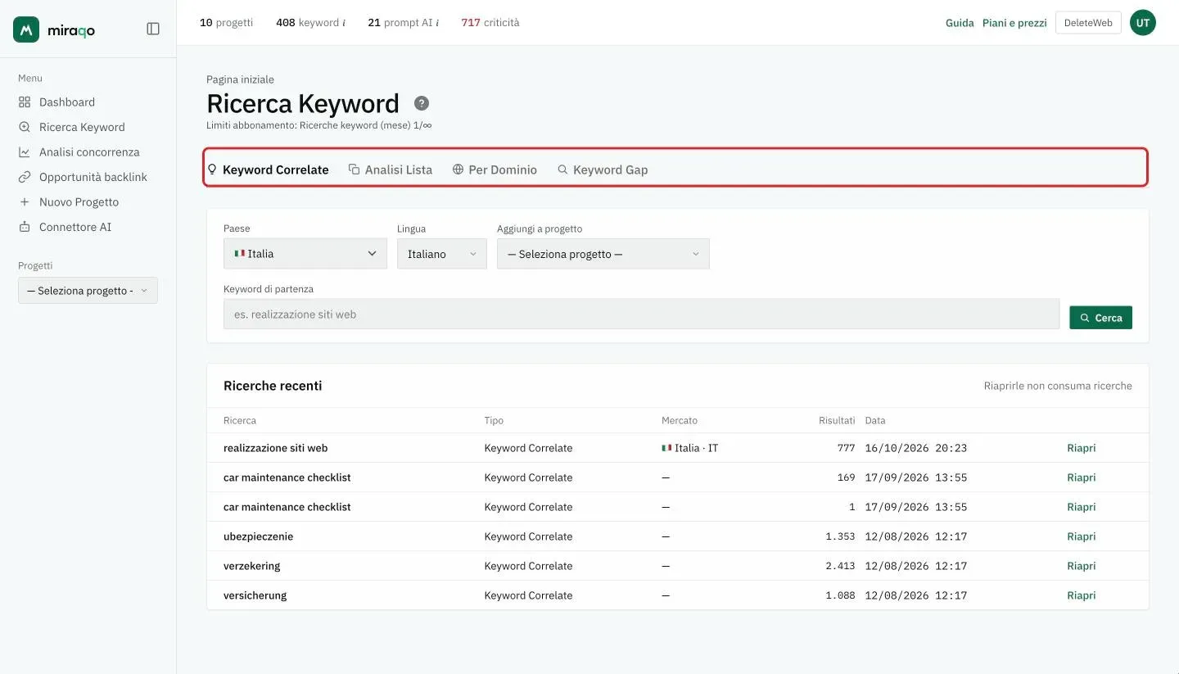Image resolution: width=1179 pixels, height=674 pixels.
Task: Click the Nuovo Progetto plus icon
Action: coord(25,202)
